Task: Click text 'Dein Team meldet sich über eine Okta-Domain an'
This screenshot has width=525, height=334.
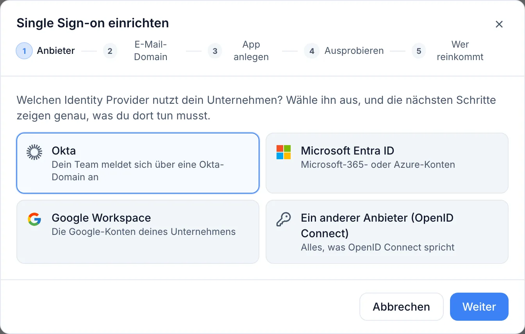Action: click(138, 171)
